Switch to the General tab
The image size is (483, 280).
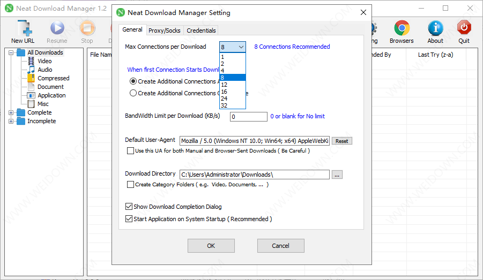132,29
